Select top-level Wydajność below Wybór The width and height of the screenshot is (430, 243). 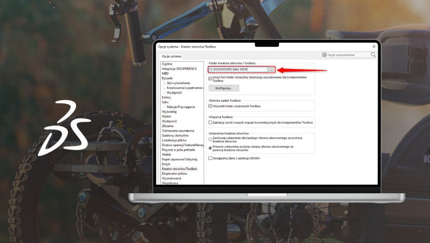169,121
